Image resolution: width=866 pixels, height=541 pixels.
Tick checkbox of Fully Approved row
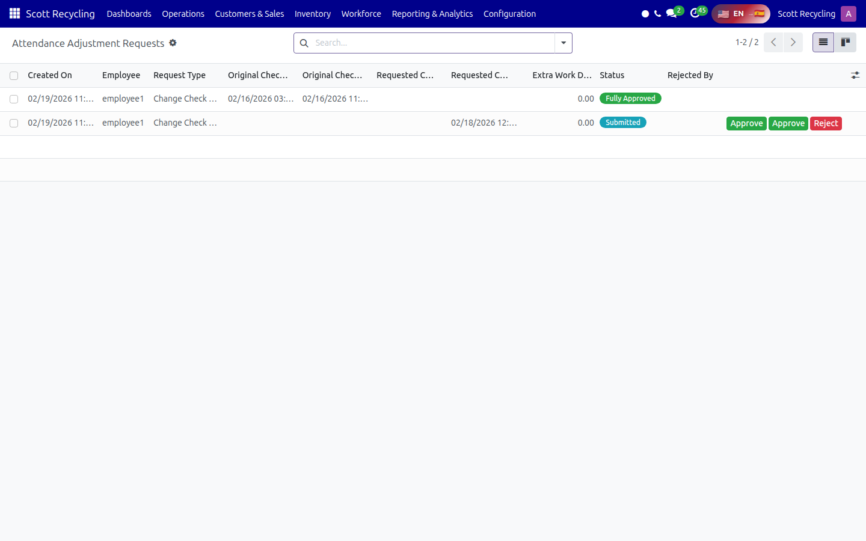point(14,99)
